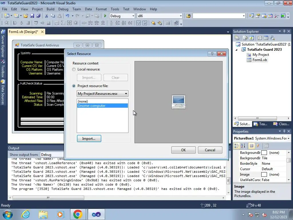The image size is (293, 220).
Task: Click the Windows Start orb
Action: pyautogui.click(x=8, y=214)
